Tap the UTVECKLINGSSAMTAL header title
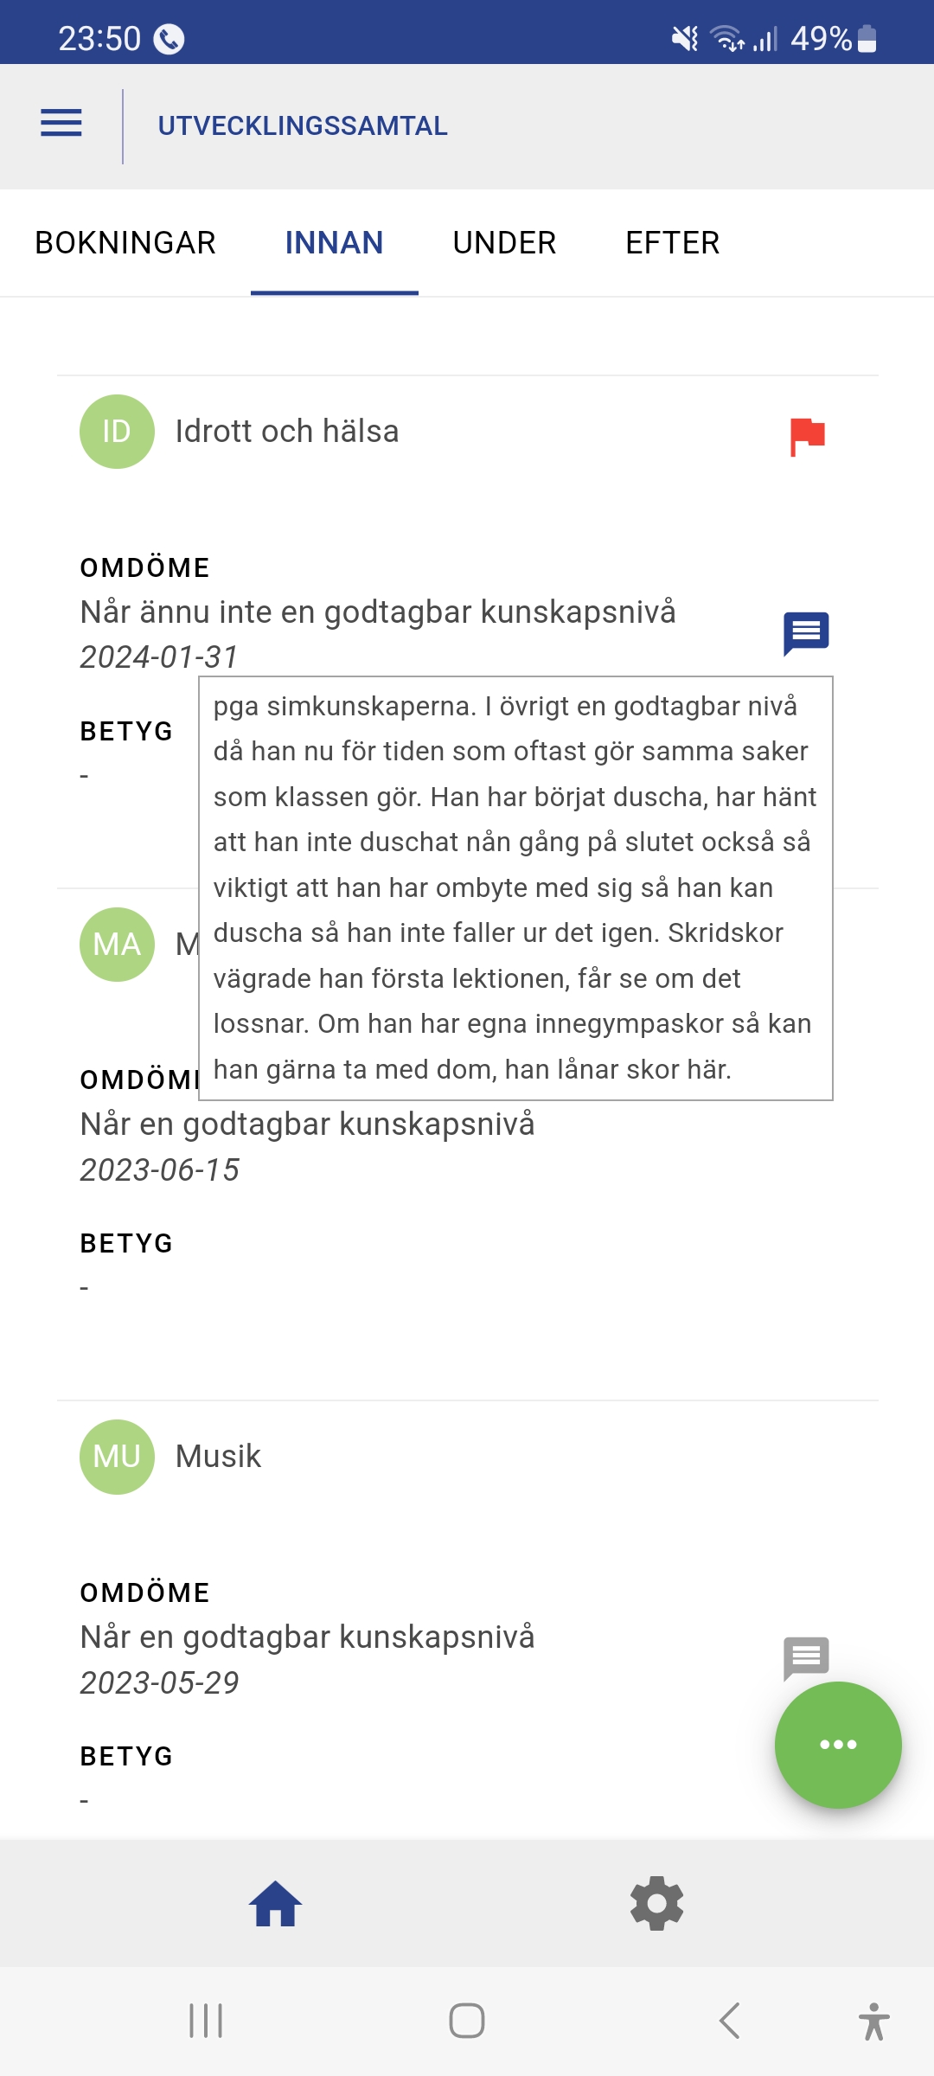This screenshot has width=934, height=2076. (x=303, y=126)
